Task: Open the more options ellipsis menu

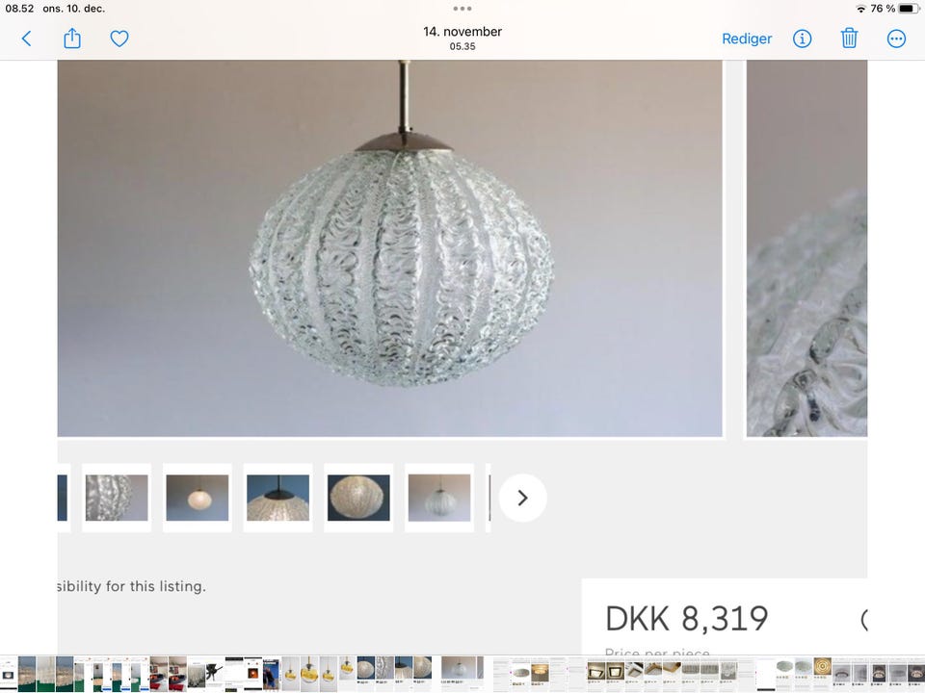Action: pos(896,38)
